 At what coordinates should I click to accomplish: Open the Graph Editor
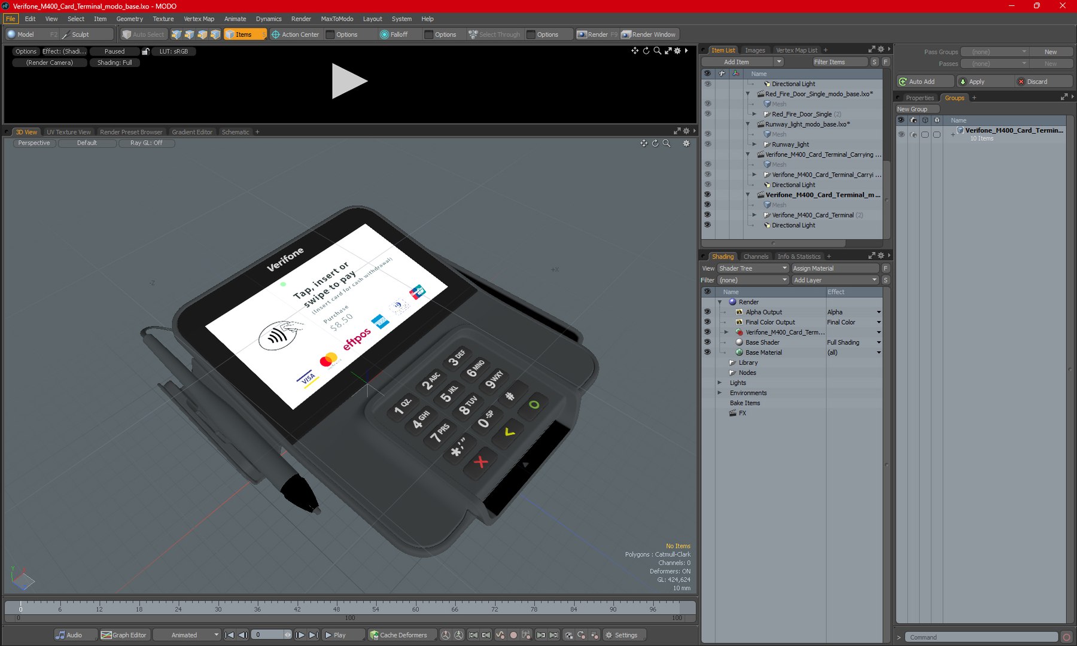pos(124,635)
